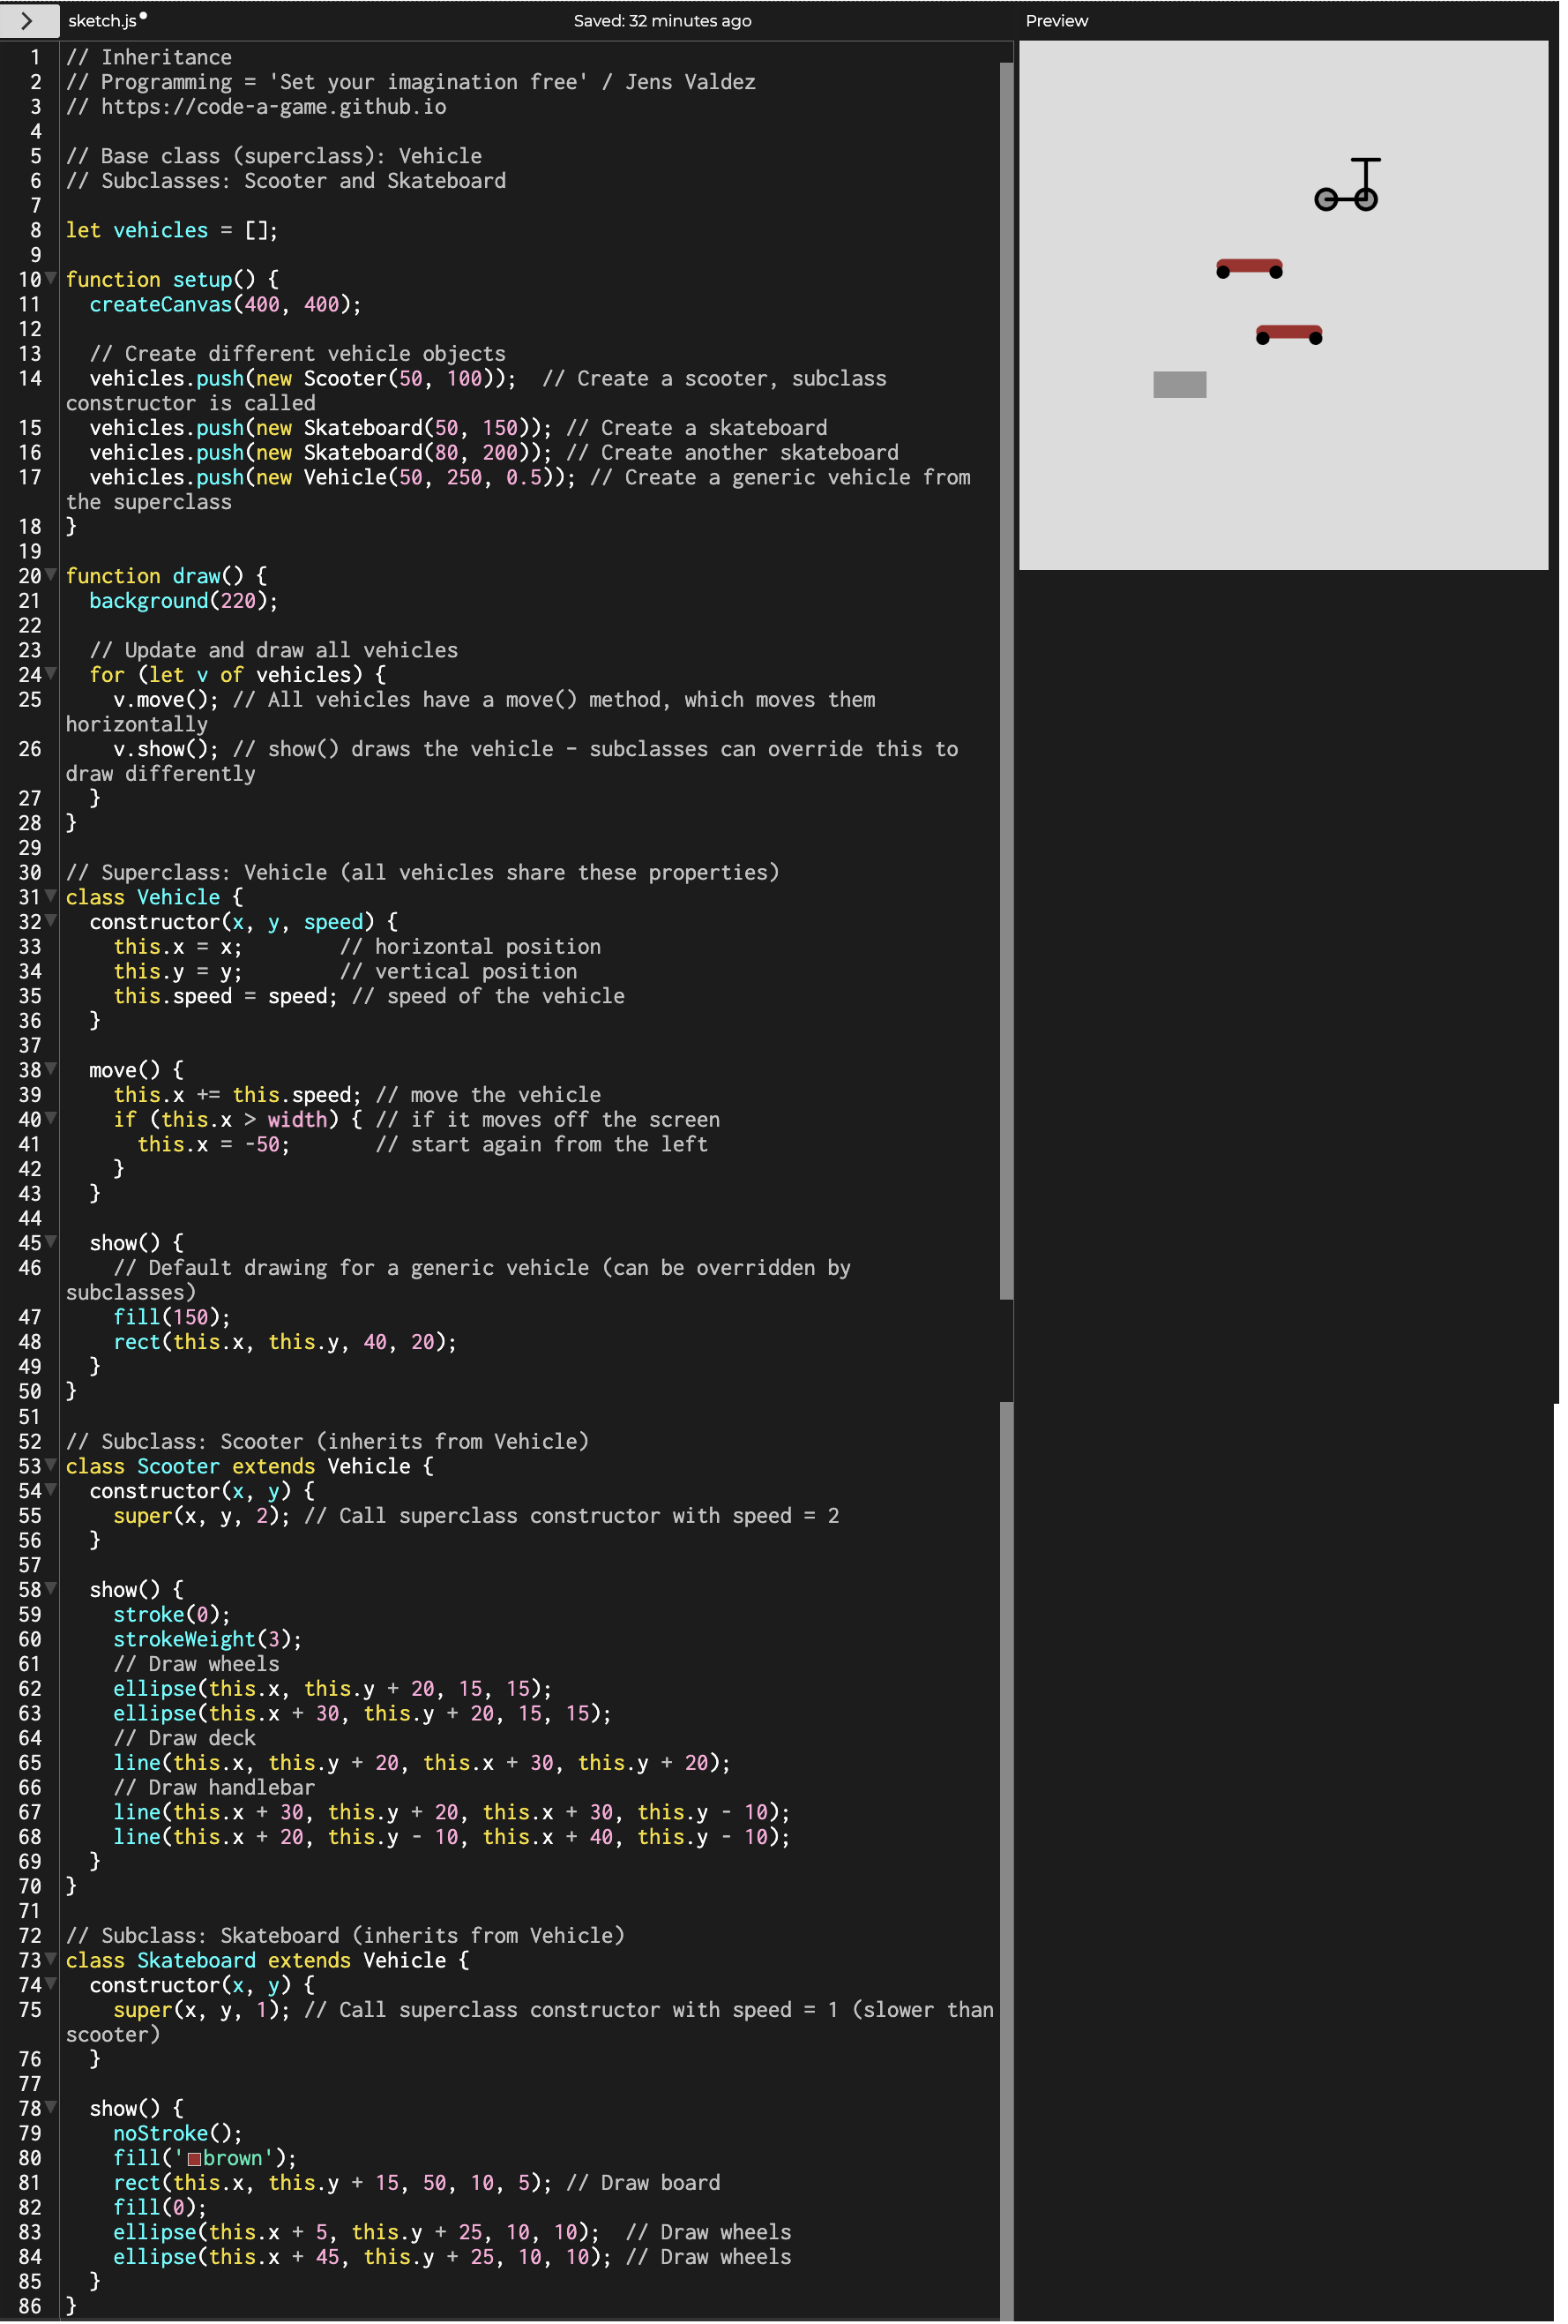Screen dimensions: 1568x2324
Task: Collapse the move() method at line 38
Action: point(51,1069)
